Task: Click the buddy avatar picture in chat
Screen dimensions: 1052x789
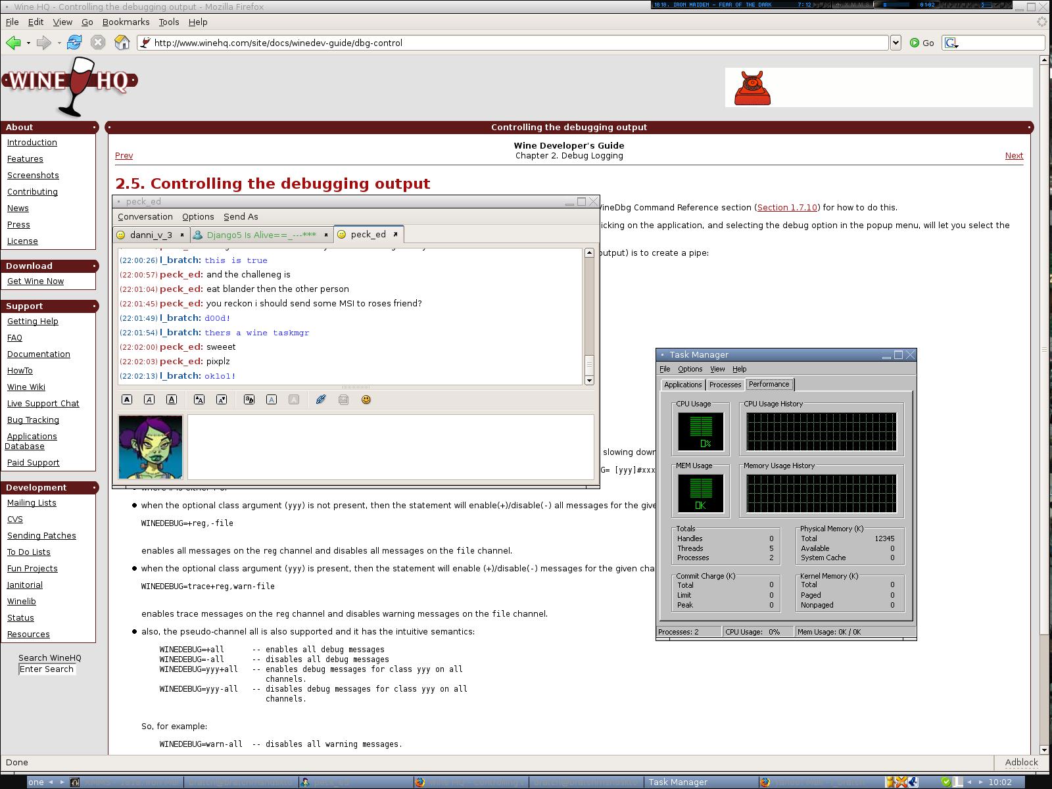Action: point(151,446)
